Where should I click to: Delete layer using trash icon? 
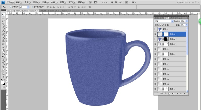coord(184,93)
